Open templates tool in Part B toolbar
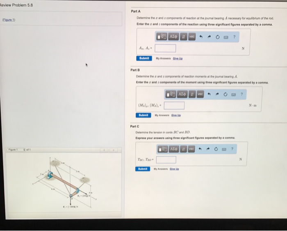The height and width of the screenshot is (231, 287). (x=171, y=94)
